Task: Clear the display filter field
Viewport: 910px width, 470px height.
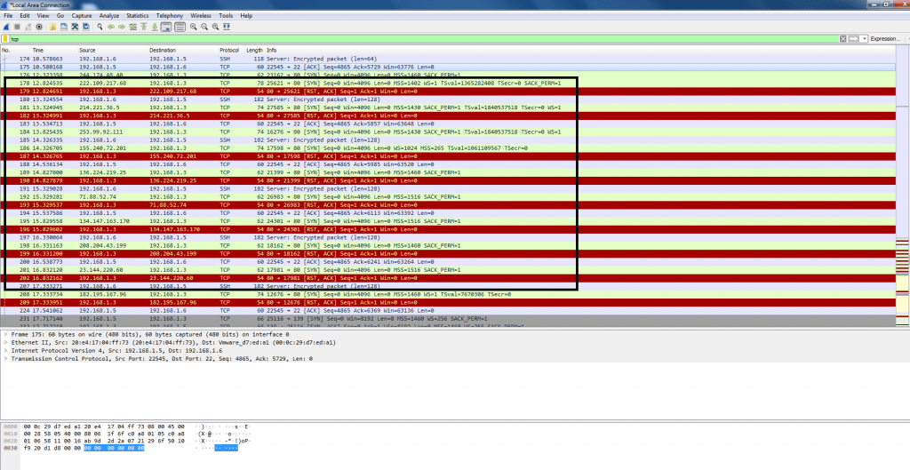Action: pyautogui.click(x=843, y=39)
